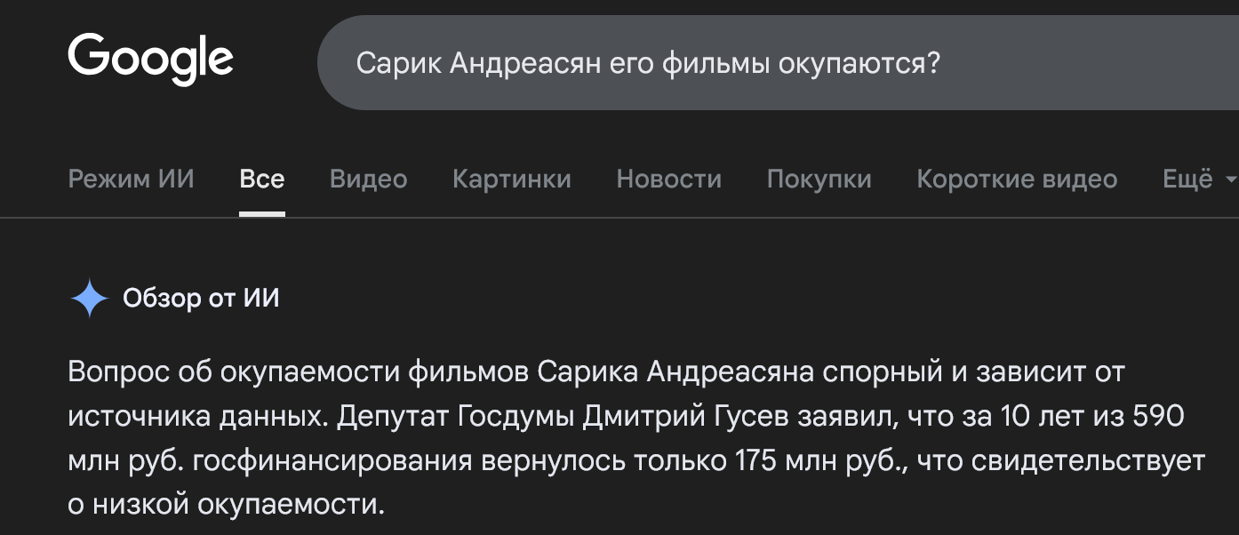1239x535 pixels.
Task: Select the Все results tab
Action: [262, 180]
